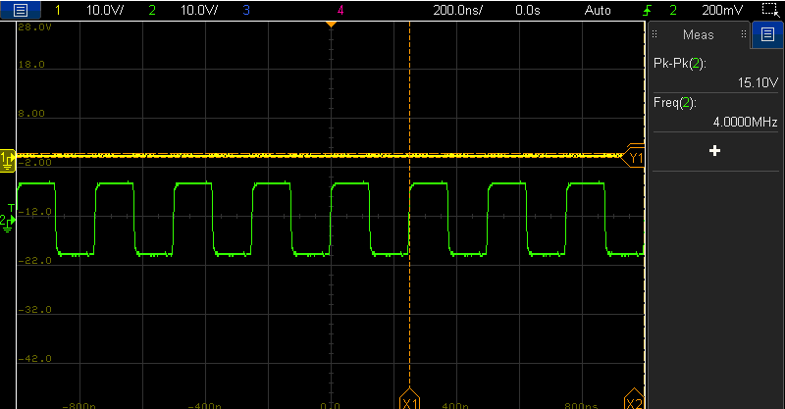Enable channel 3 in top bar
Screen dimensions: 785x409
tap(246, 10)
